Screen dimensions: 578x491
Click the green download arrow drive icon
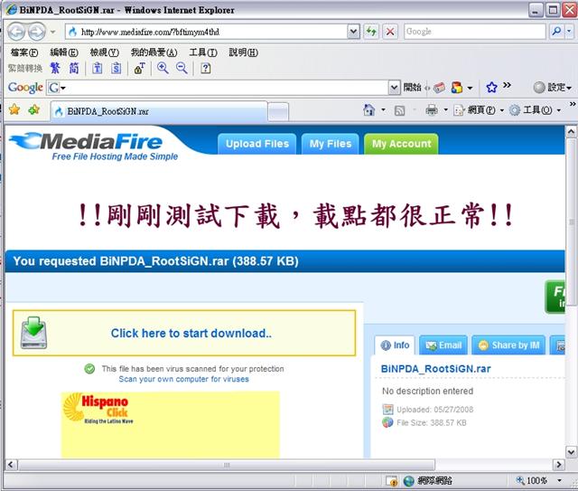pos(34,332)
